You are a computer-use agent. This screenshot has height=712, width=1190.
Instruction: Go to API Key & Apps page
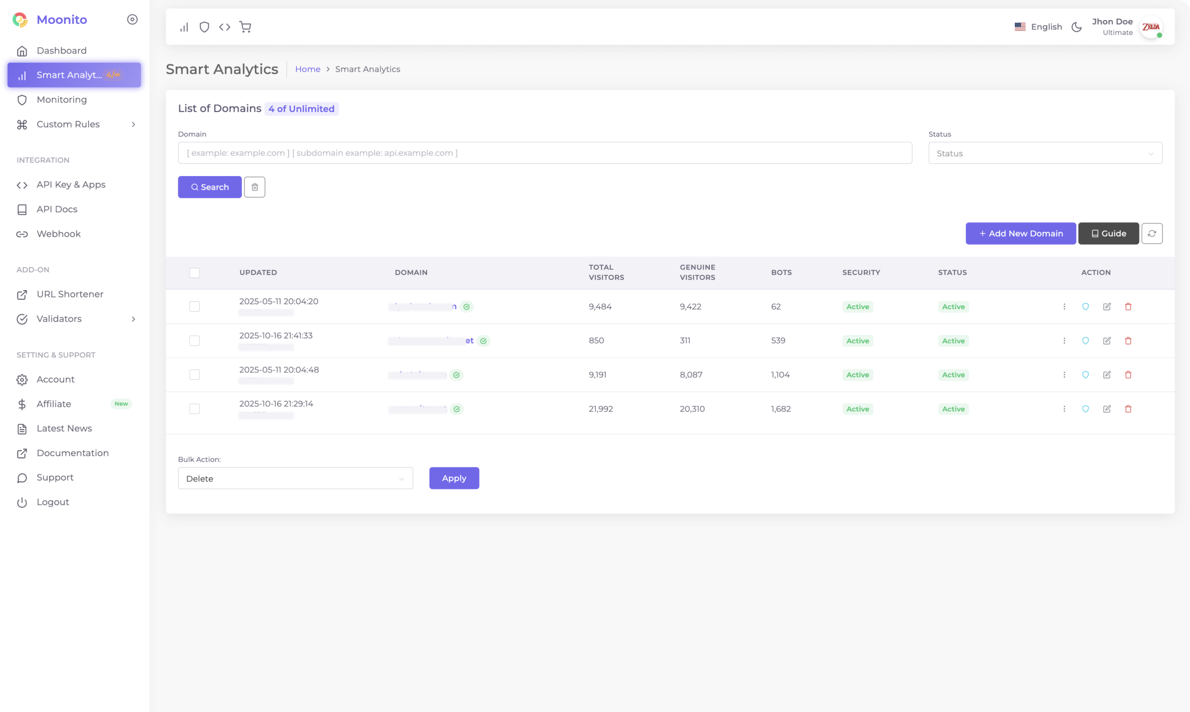(71, 185)
